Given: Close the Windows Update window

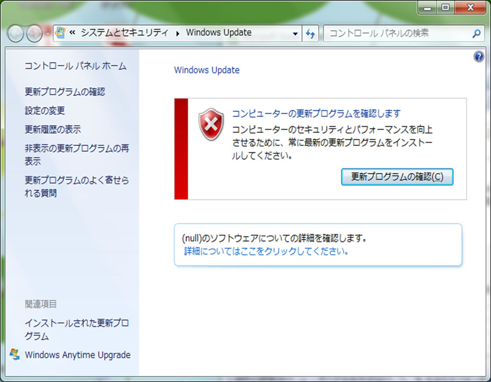Looking at the screenshot, I should [471, 8].
